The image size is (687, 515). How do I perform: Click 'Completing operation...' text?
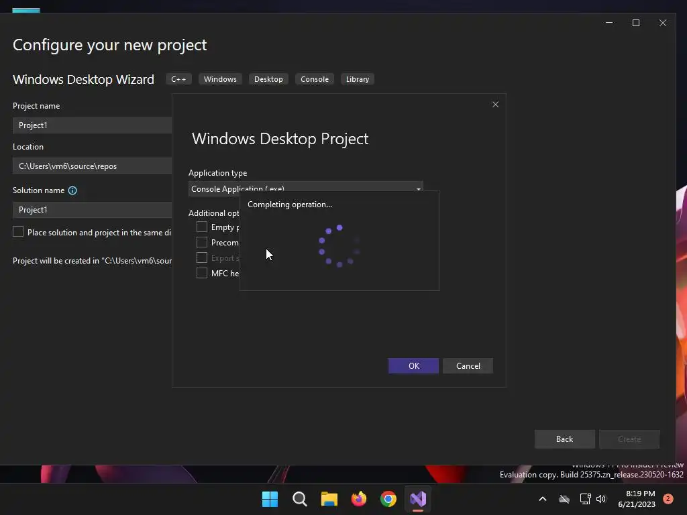[290, 205]
